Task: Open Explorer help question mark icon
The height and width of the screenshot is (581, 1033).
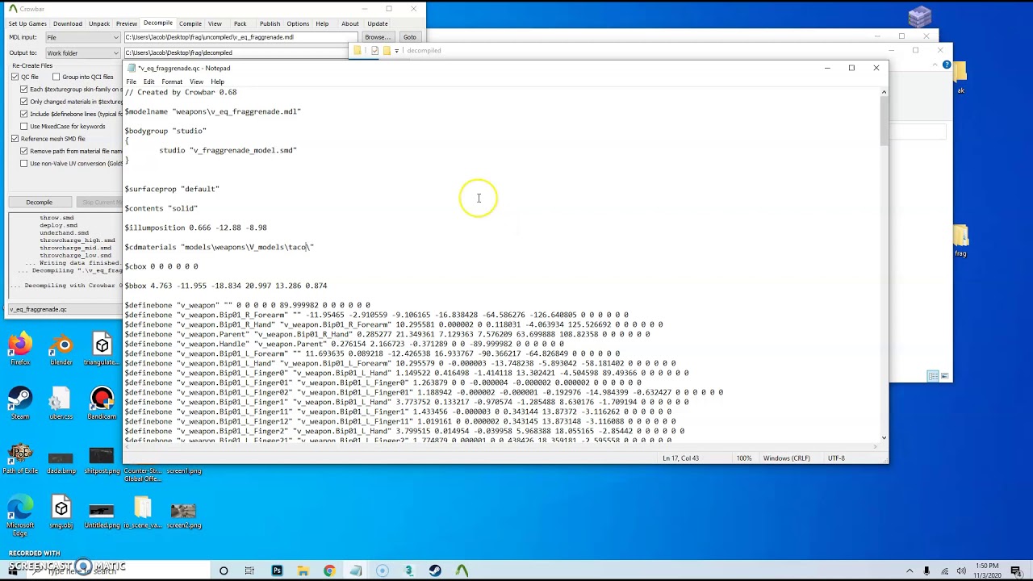Action: click(x=947, y=65)
